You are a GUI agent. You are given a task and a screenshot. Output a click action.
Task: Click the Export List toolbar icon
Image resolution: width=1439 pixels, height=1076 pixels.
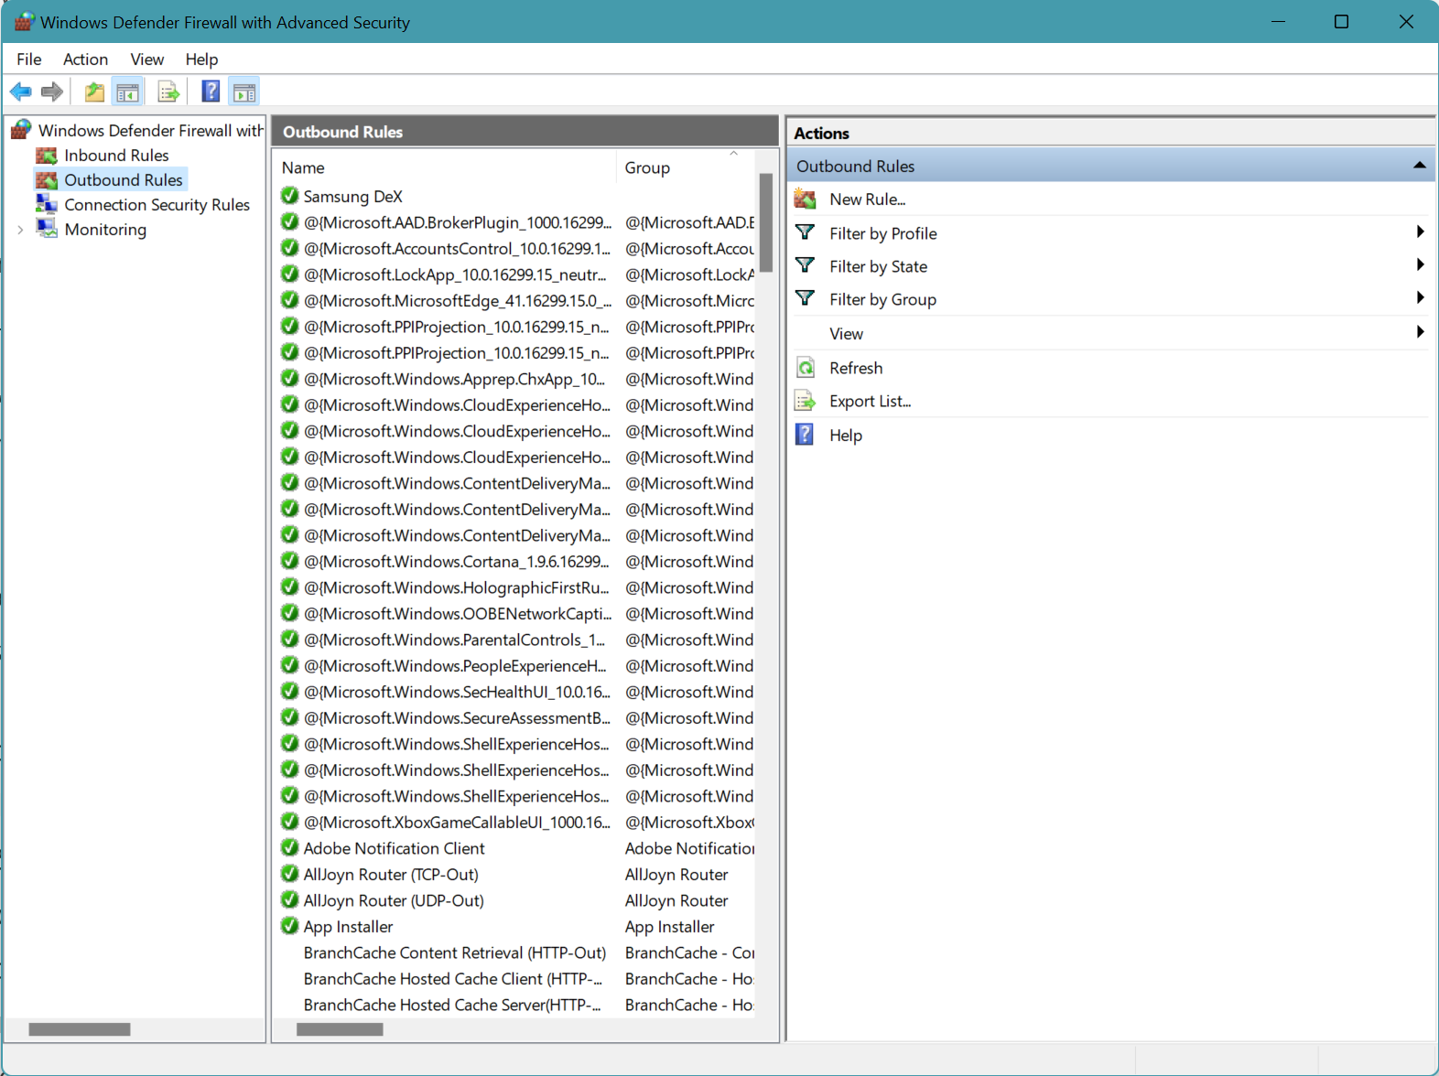[168, 91]
